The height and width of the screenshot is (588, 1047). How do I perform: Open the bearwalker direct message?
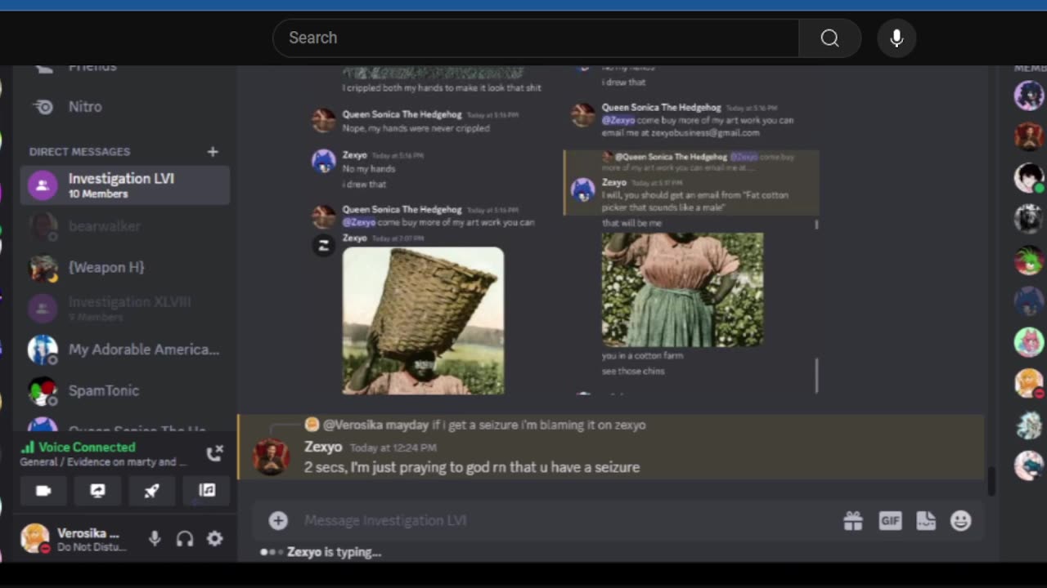[x=124, y=226]
